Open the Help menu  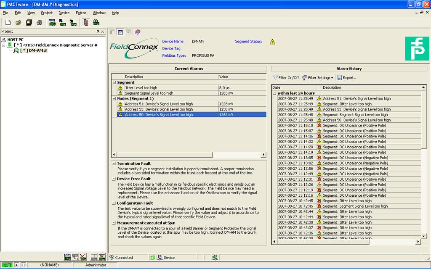115,13
